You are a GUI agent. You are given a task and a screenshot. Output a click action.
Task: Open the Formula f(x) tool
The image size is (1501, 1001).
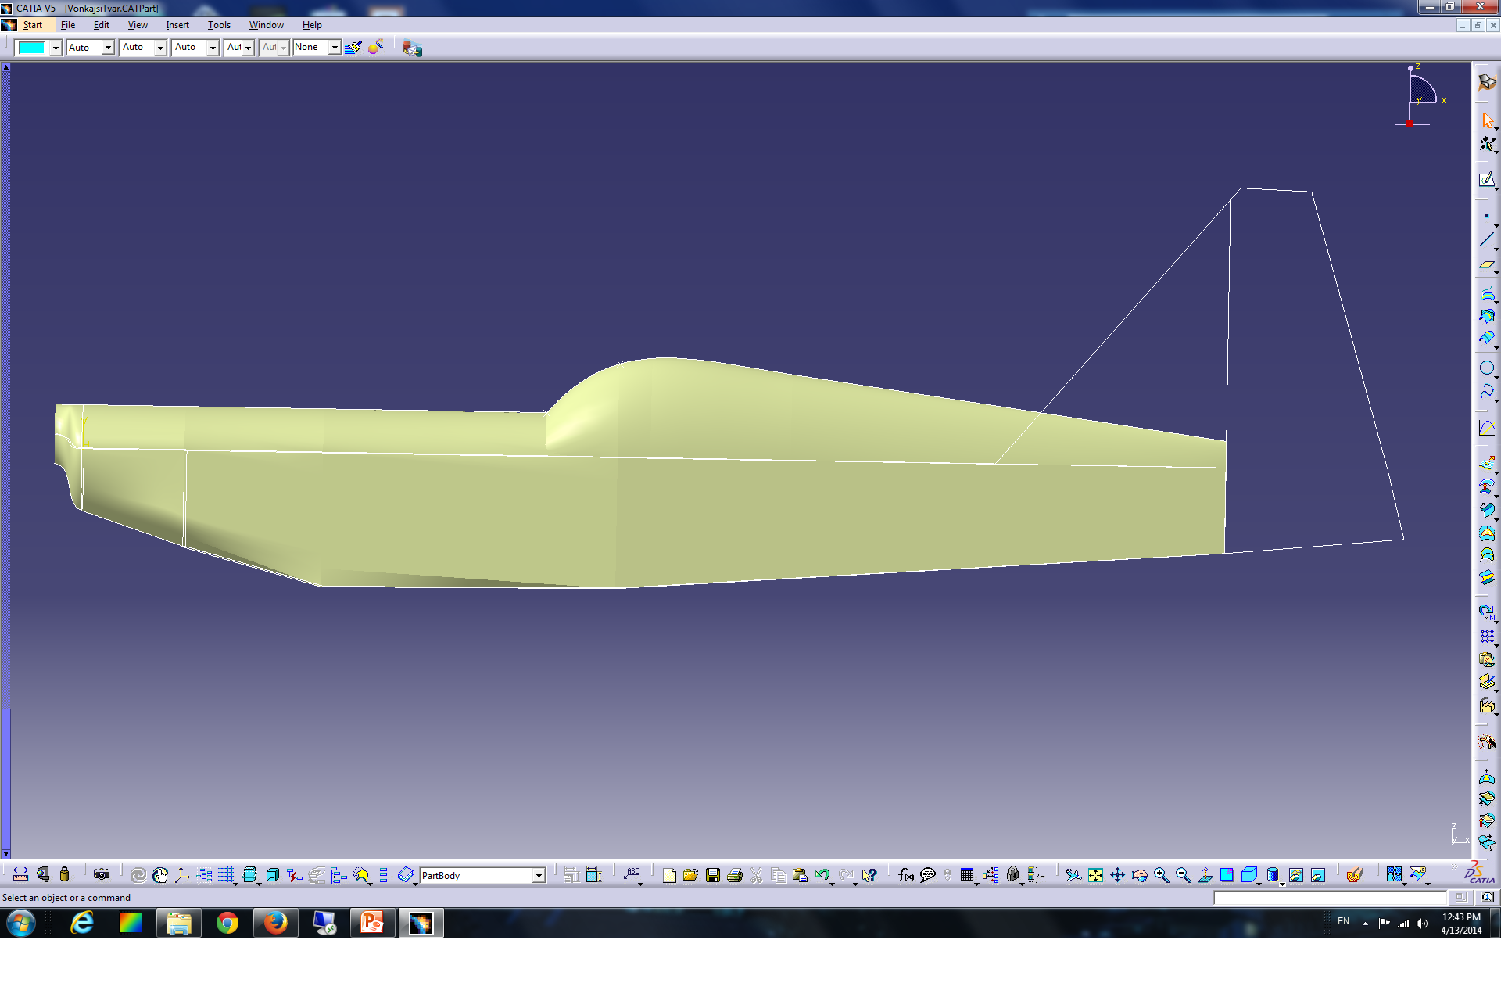905,875
